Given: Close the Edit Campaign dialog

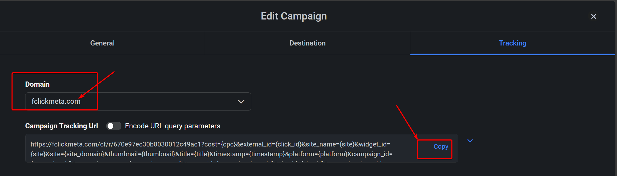Looking at the screenshot, I should 593,17.
